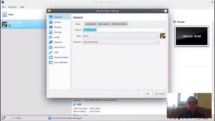Image resolution: width=215 pixels, height=121 pixels.
Task: Click the USB section icon in details pane
Action: point(75,105)
